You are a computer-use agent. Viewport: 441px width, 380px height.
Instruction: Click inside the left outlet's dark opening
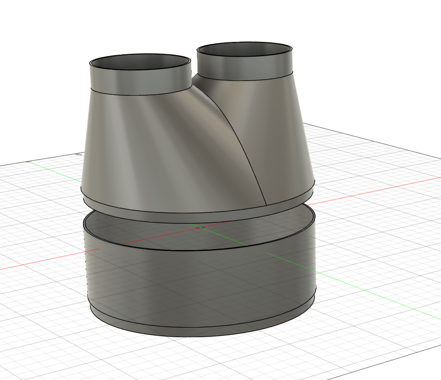click(140, 62)
